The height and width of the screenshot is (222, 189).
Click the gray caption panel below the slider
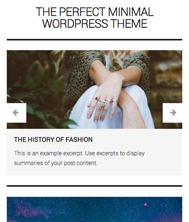(x=94, y=152)
